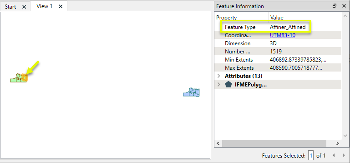This screenshot has width=350, height=163.
Task: Go to the next selected feature
Action: tap(344, 155)
